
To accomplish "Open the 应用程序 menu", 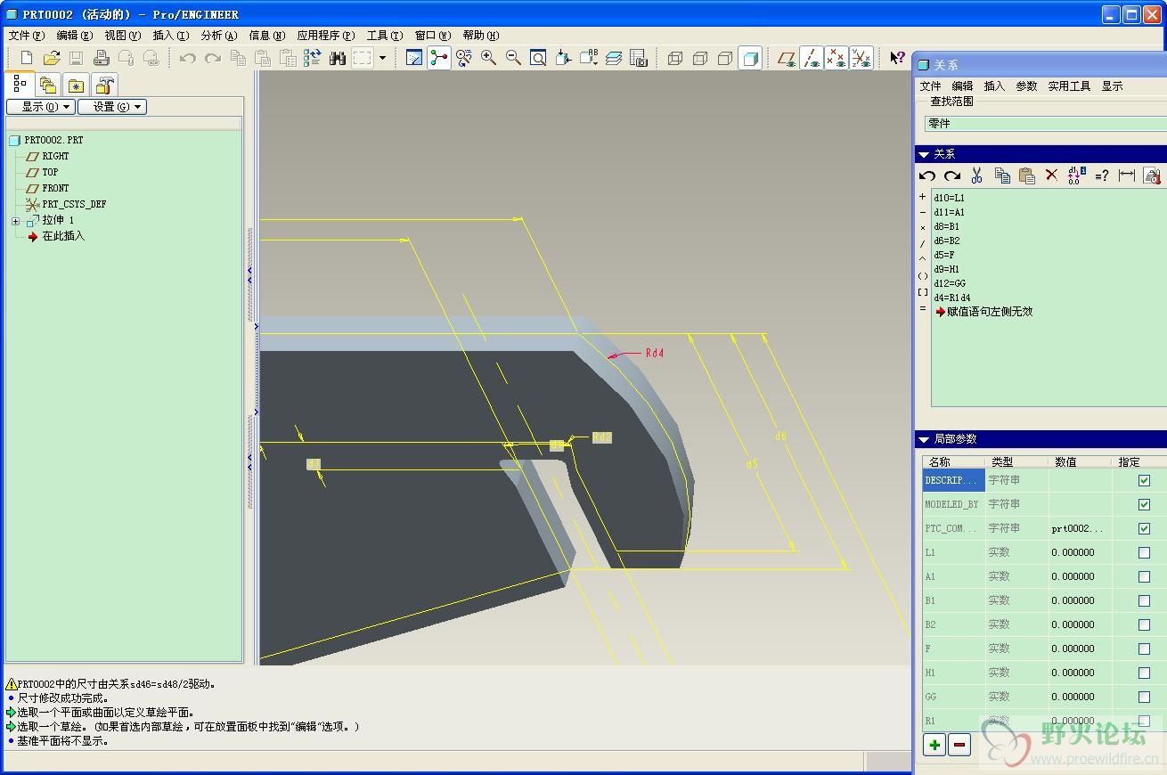I will 326,36.
